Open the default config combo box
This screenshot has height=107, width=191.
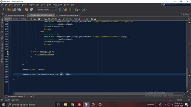pos(47,9)
